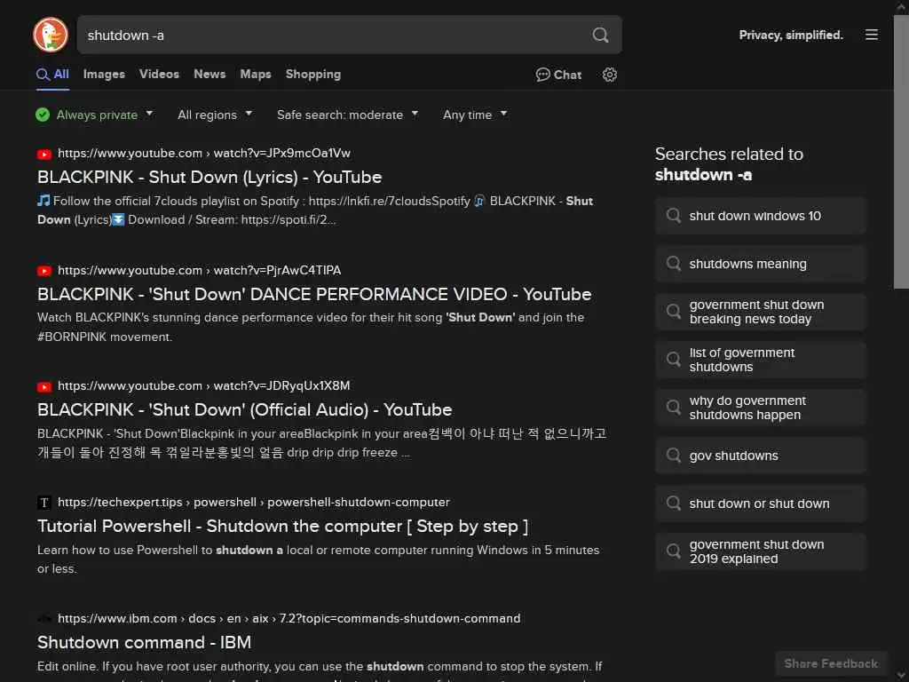The height and width of the screenshot is (682, 909).
Task: Click the DuckDuckGo duck logo
Action: [51, 35]
